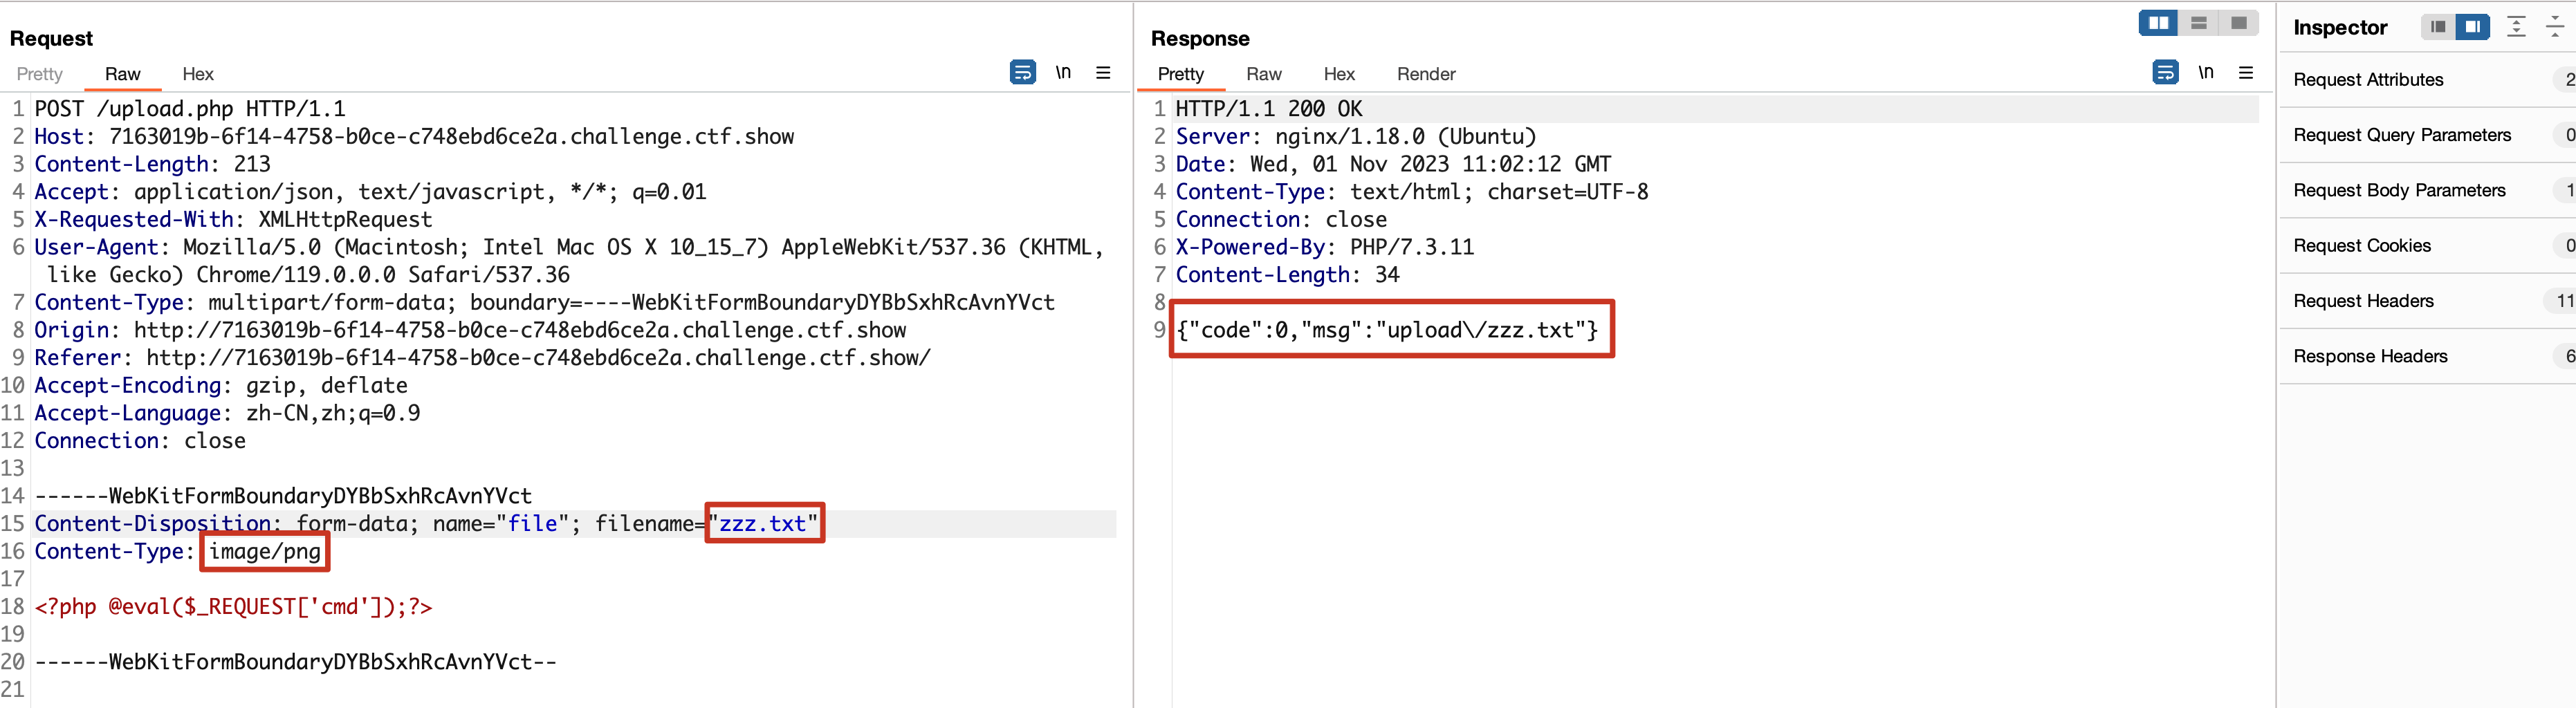Viewport: 2576px width, 708px height.
Task: Click the Accept header line in request
Action: click(370, 191)
